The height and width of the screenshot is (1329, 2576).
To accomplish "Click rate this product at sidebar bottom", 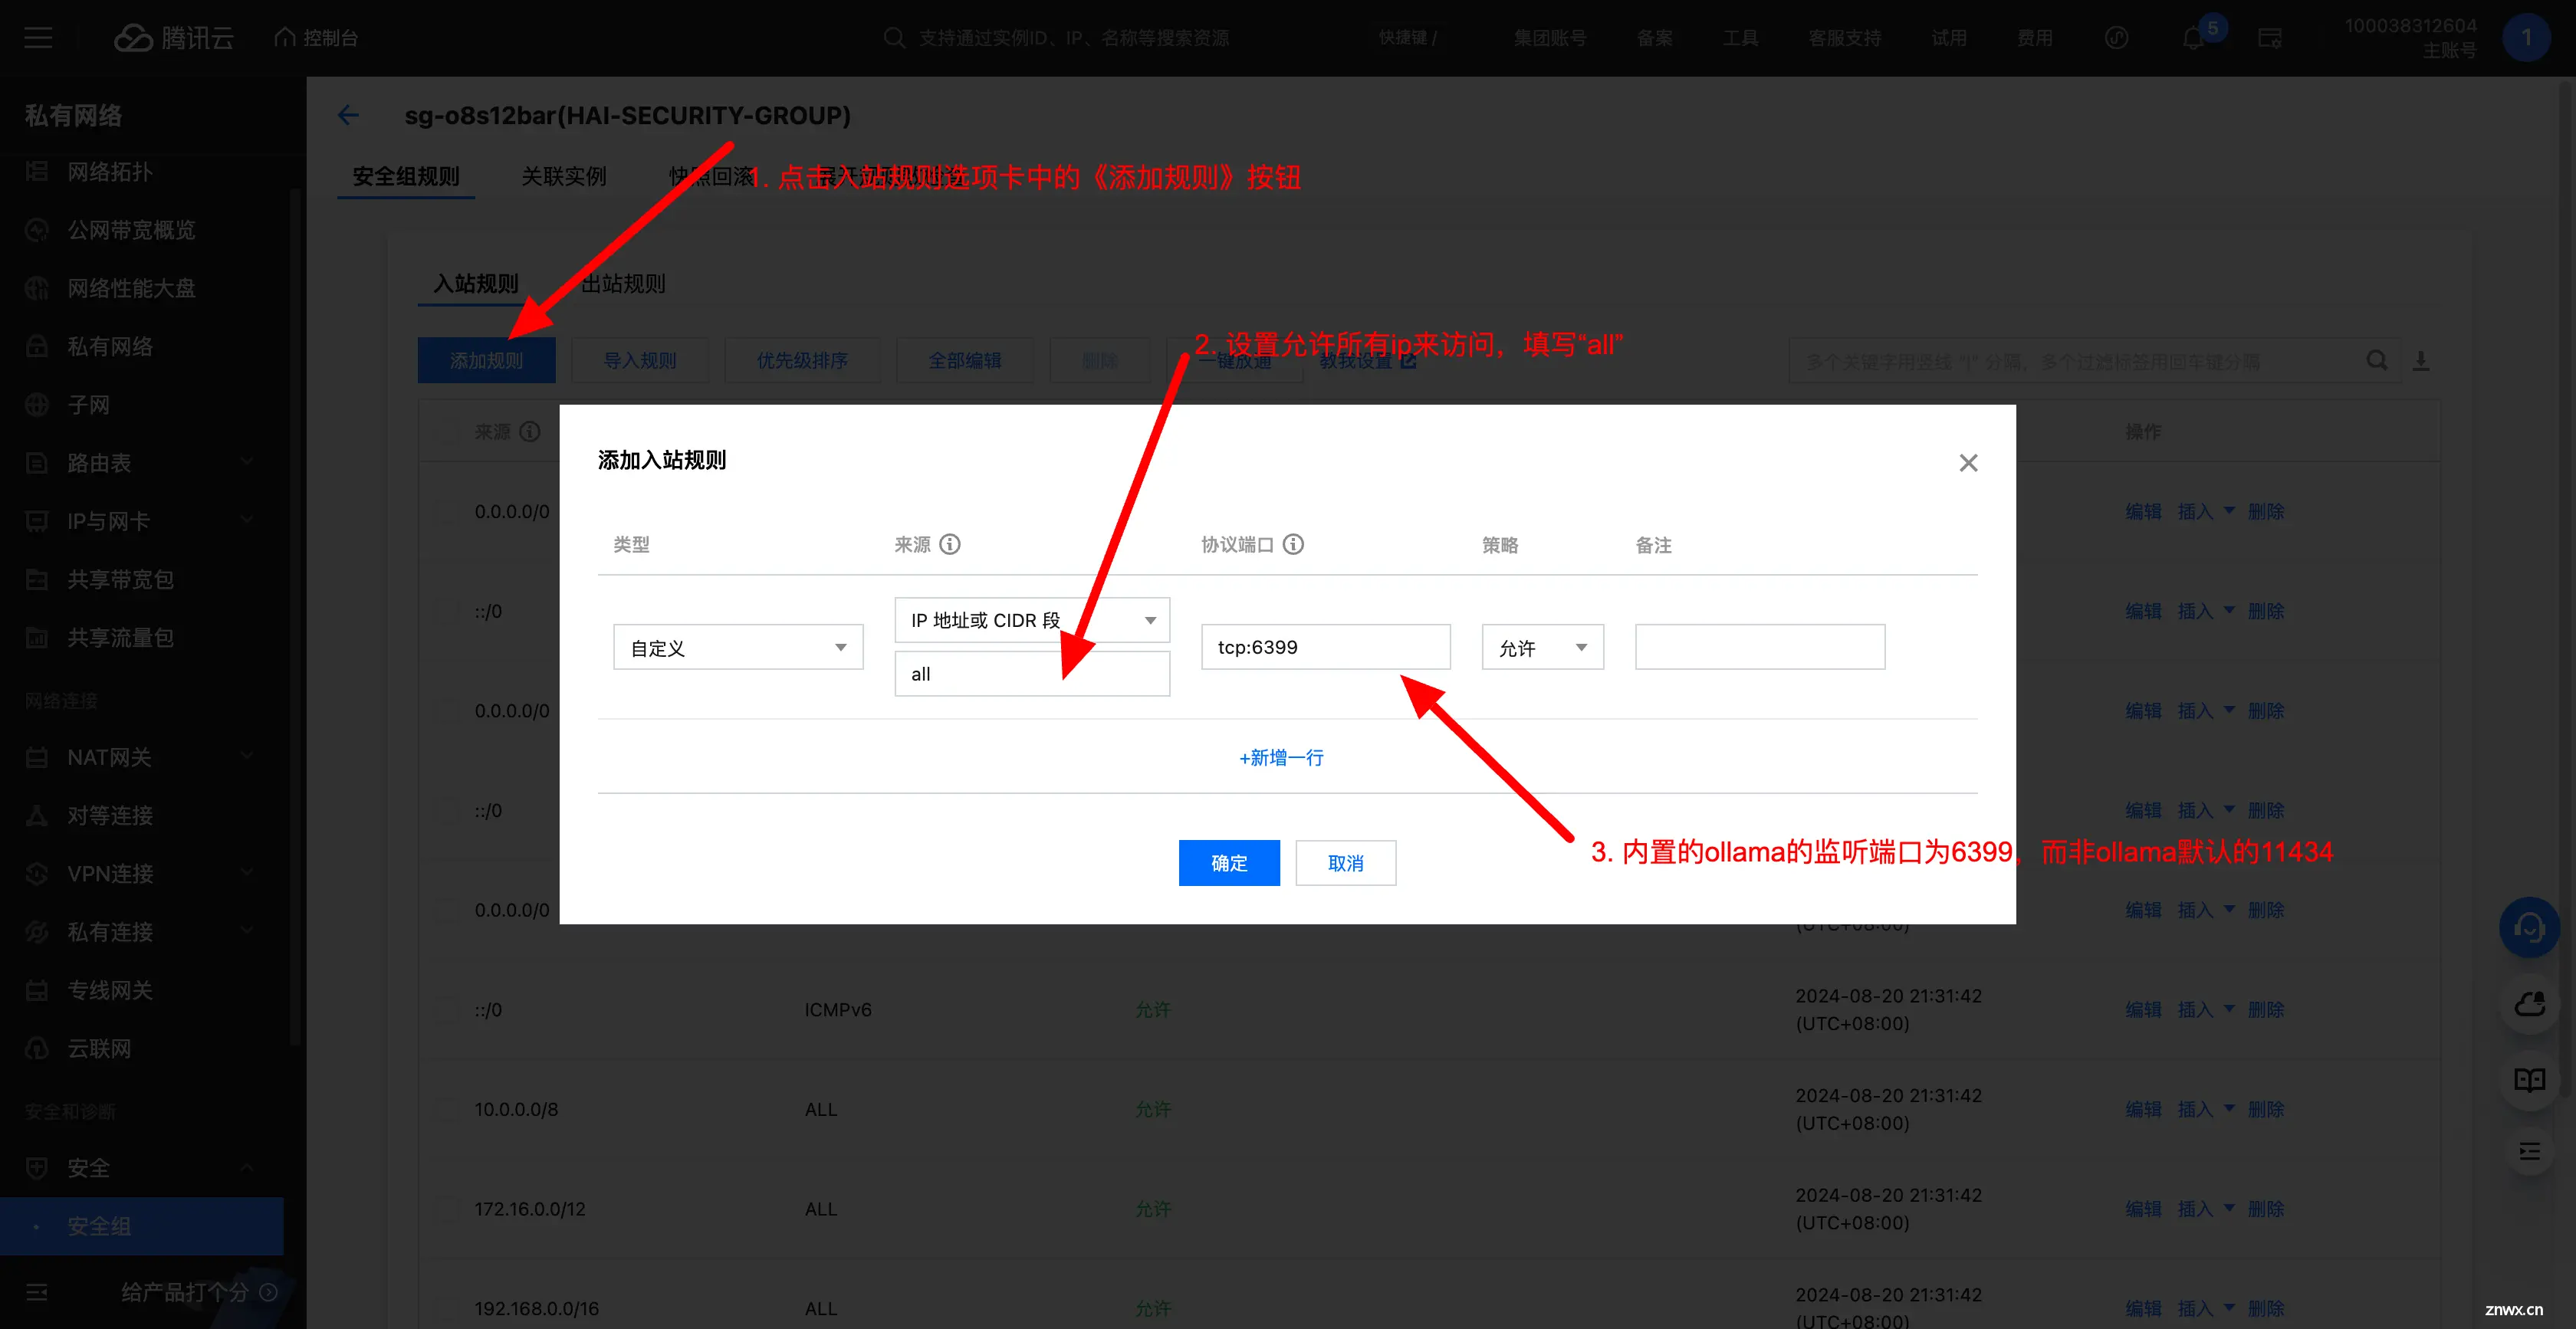I will [198, 1292].
